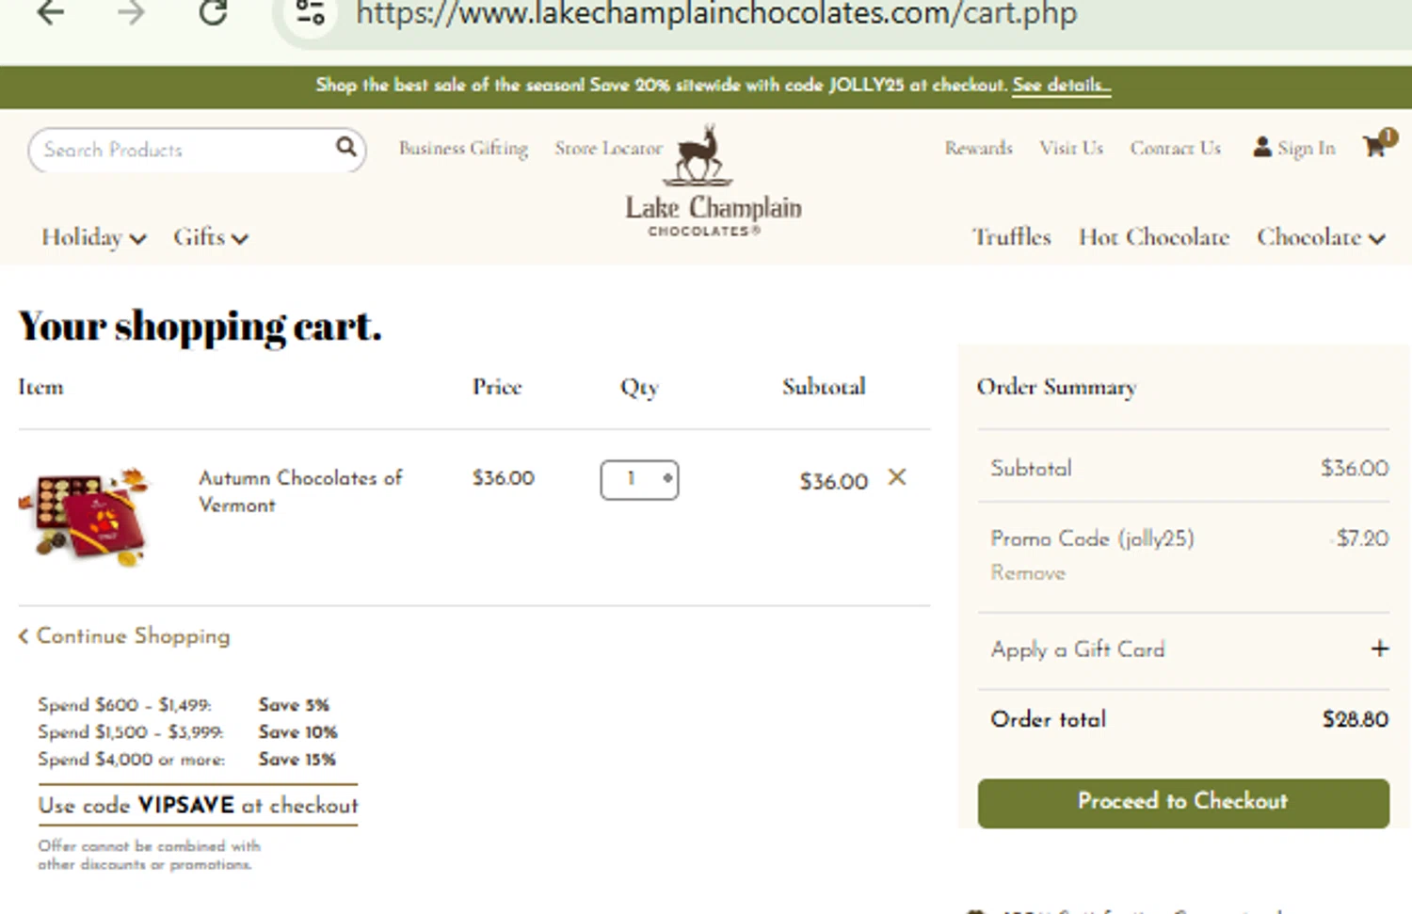
Task: Go back using the browser back arrow
Action: 51,12
